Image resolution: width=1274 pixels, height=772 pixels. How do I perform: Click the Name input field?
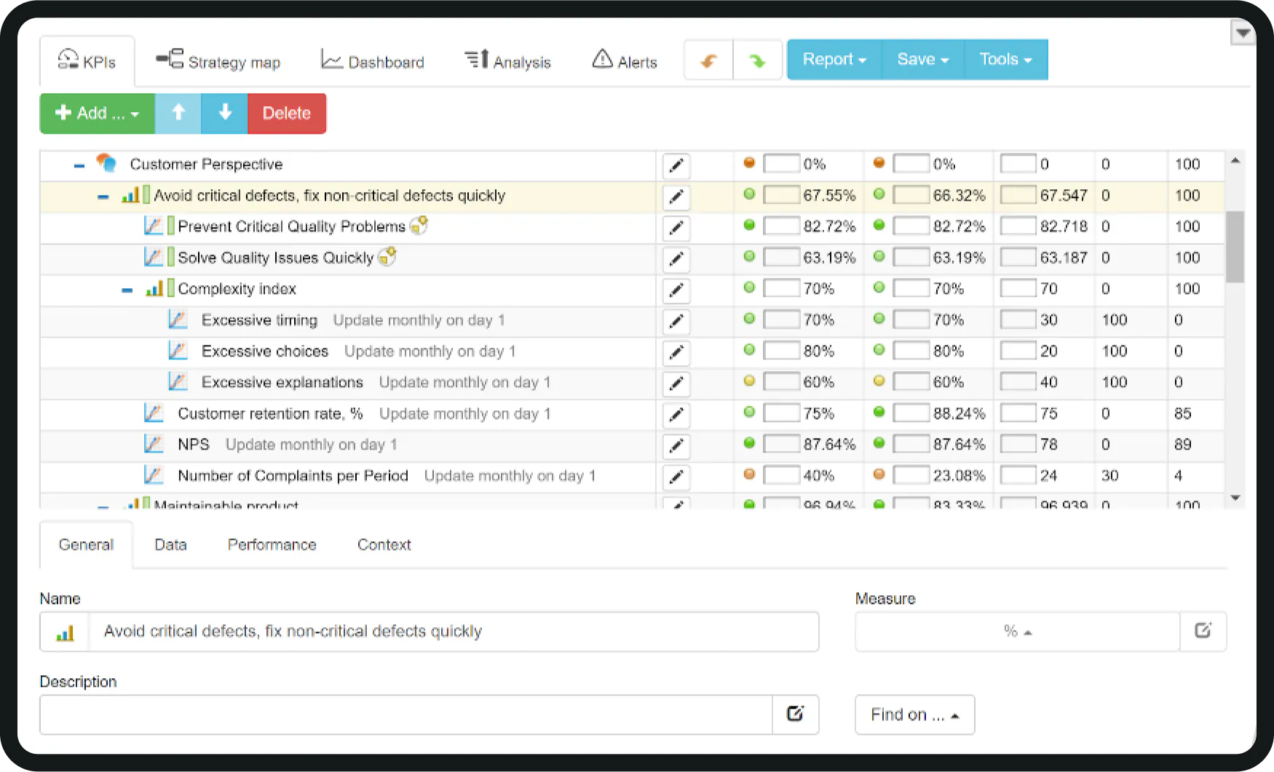point(454,632)
